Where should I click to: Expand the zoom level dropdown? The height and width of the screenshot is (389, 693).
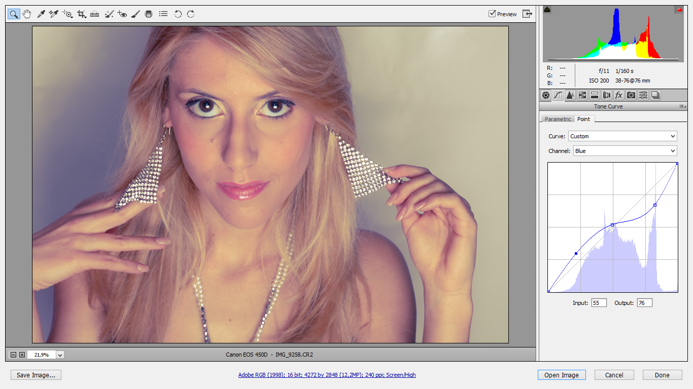pyautogui.click(x=60, y=355)
